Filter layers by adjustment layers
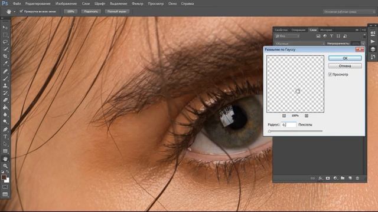The height and width of the screenshot is (212, 378). coord(325,36)
